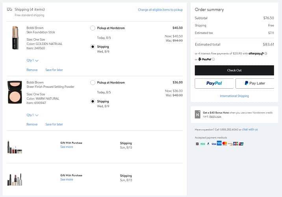Choose the PayPal Pay Later button
This screenshot has width=282, height=197.
pyautogui.click(x=254, y=84)
